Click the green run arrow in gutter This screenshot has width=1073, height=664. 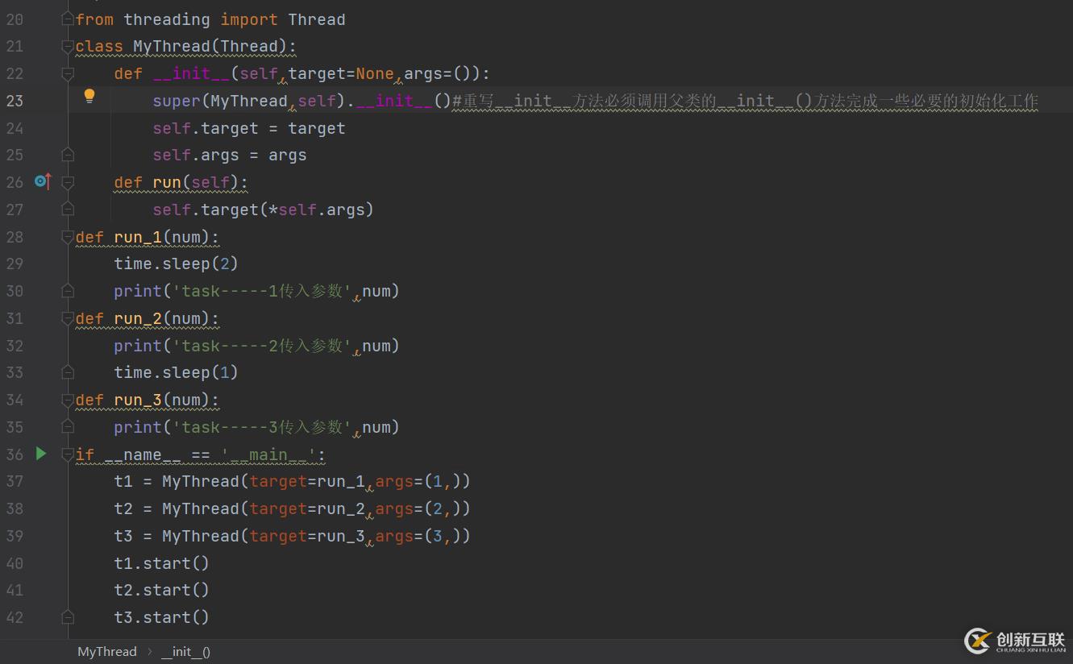click(x=40, y=454)
